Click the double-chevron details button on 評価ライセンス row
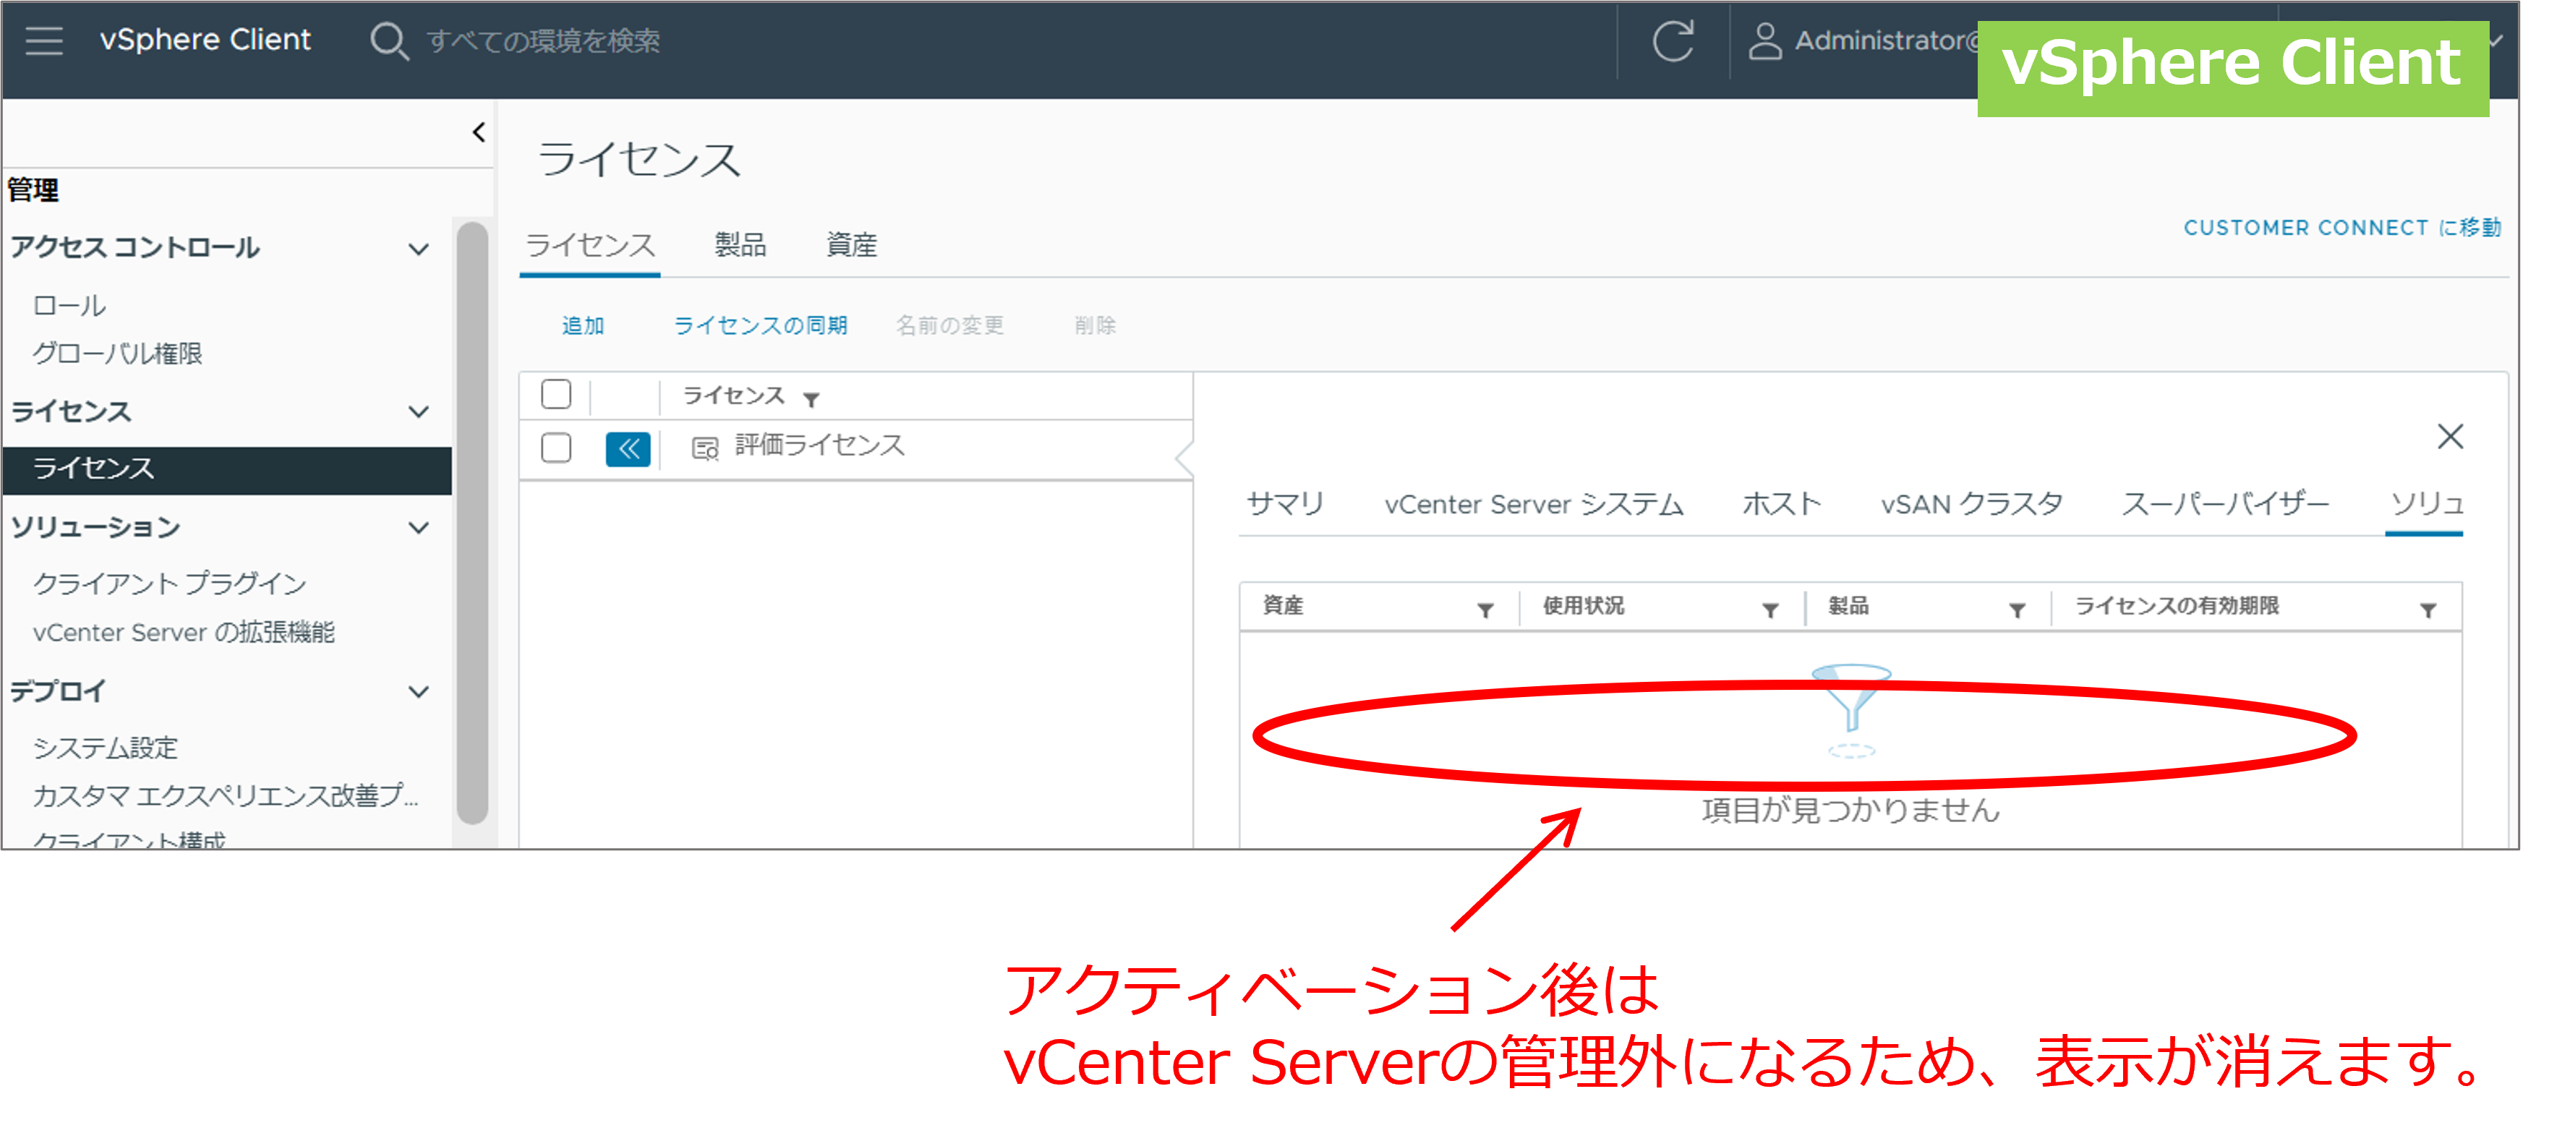Image resolution: width=2549 pixels, height=1141 pixels. click(x=628, y=449)
